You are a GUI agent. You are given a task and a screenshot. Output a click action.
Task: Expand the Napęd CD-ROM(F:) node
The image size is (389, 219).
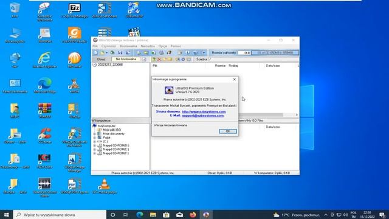pyautogui.click(x=95, y=153)
